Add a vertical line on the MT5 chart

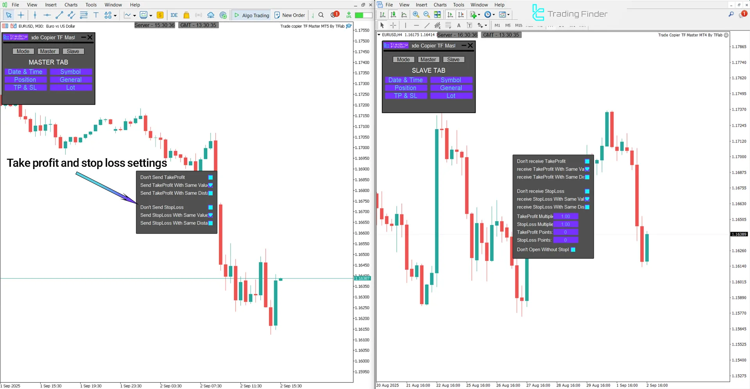35,15
